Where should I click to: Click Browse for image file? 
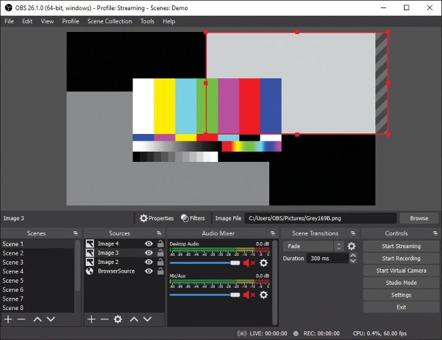pyautogui.click(x=419, y=218)
